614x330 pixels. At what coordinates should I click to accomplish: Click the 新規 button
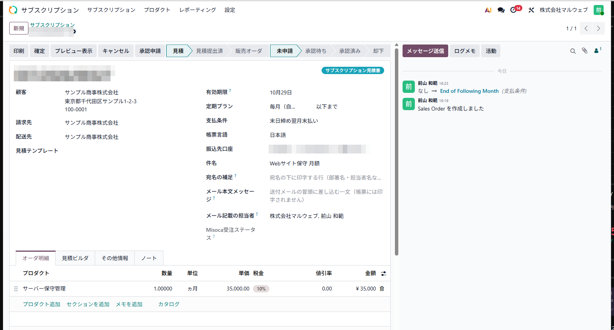19,28
